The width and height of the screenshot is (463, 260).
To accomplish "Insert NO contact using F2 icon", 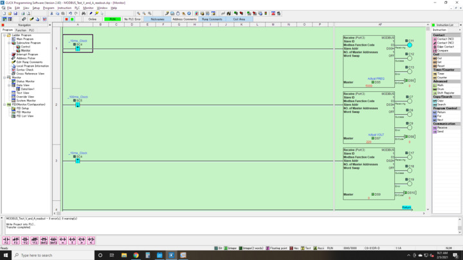I will [x=6, y=240].
